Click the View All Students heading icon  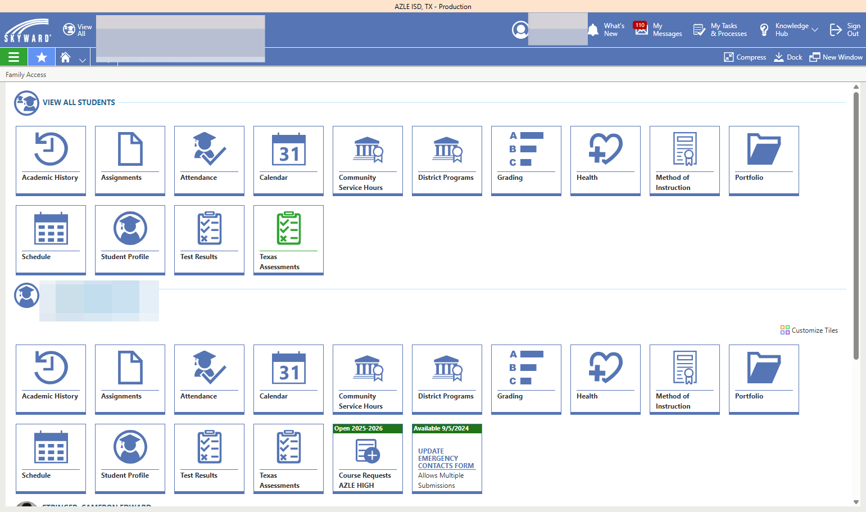[26, 103]
